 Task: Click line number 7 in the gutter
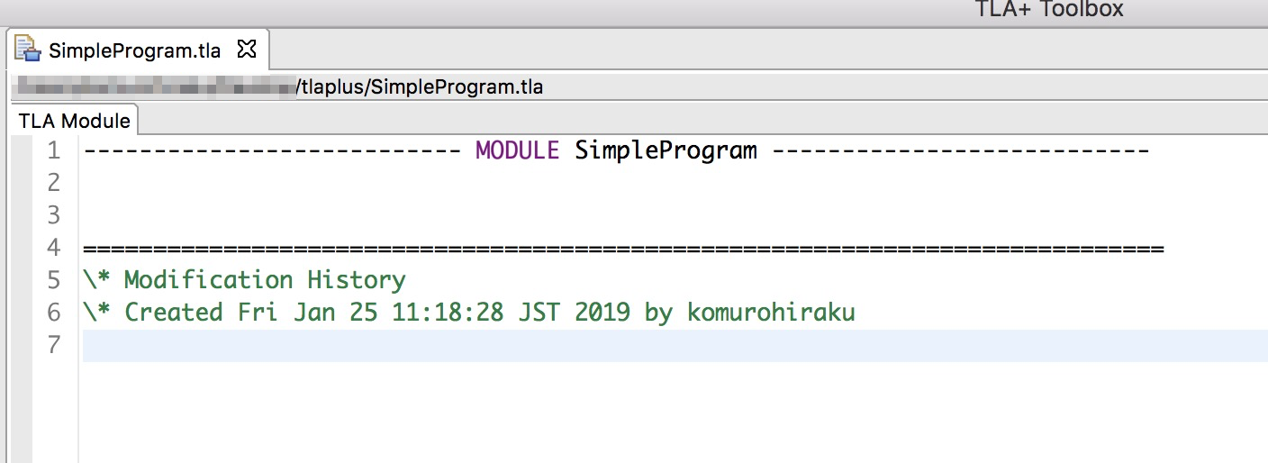pos(54,345)
